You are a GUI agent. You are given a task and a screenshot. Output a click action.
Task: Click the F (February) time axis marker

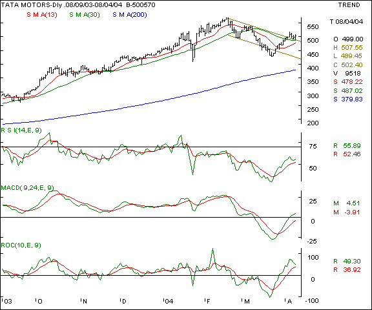click(x=207, y=301)
